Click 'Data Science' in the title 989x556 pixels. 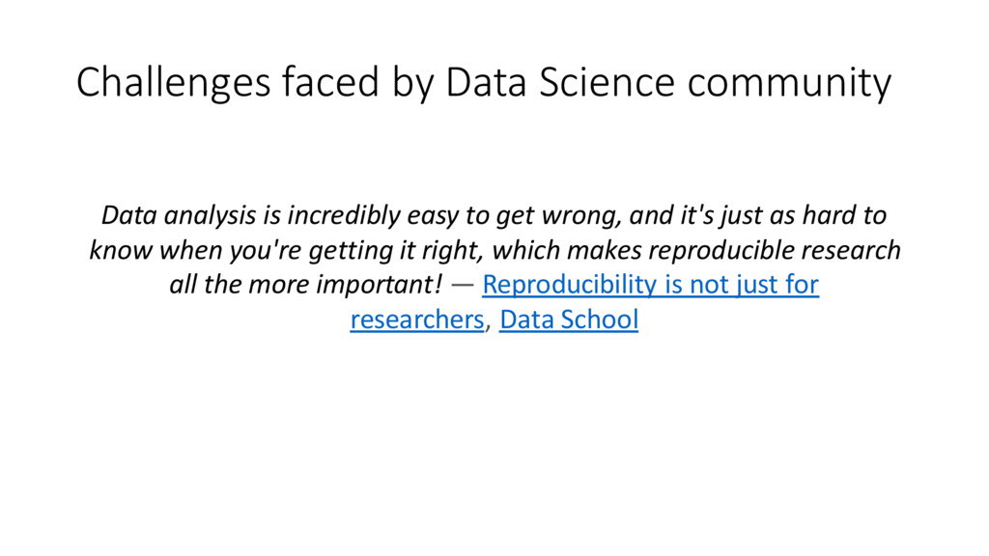pyautogui.click(x=560, y=82)
